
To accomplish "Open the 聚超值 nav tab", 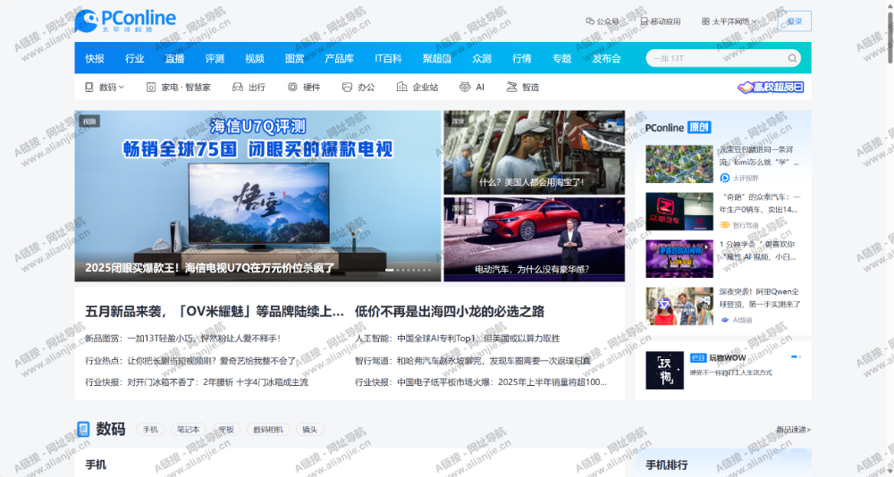I will (x=437, y=58).
